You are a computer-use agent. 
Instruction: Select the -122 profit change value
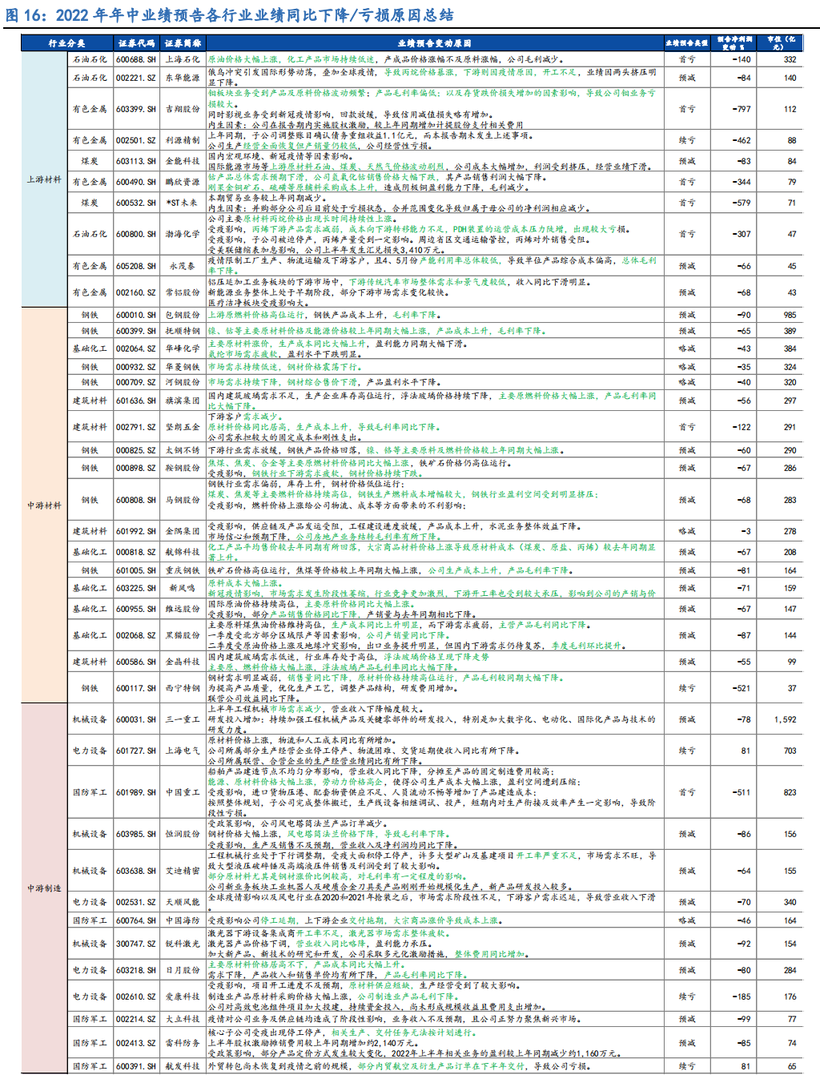[x=741, y=427]
